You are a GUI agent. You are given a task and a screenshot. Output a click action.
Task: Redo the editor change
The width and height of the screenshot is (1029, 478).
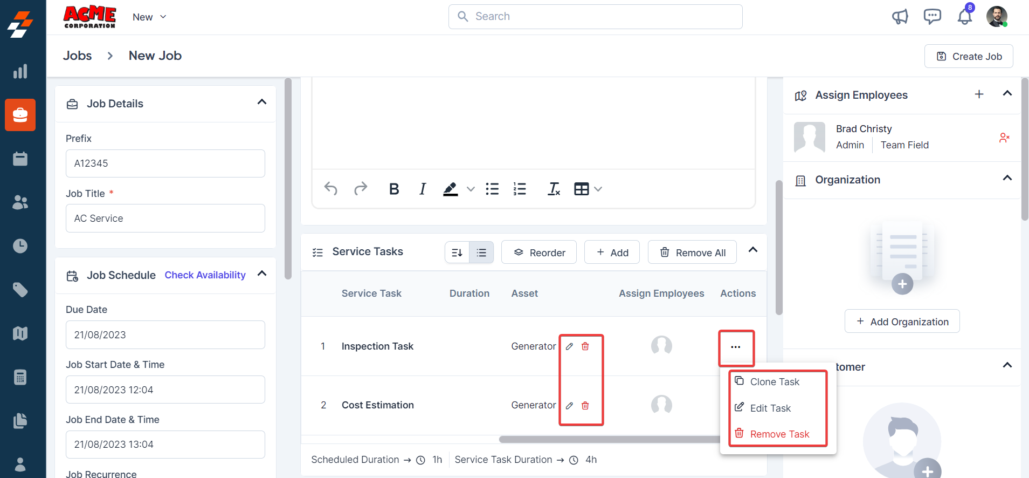pyautogui.click(x=361, y=189)
